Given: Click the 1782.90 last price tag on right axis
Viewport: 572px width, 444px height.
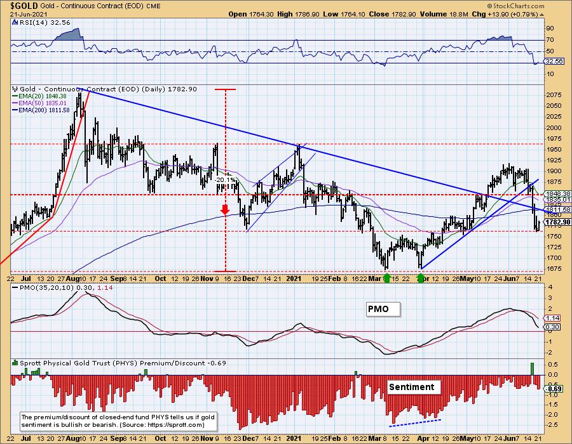Looking at the screenshot, I should pos(559,222).
